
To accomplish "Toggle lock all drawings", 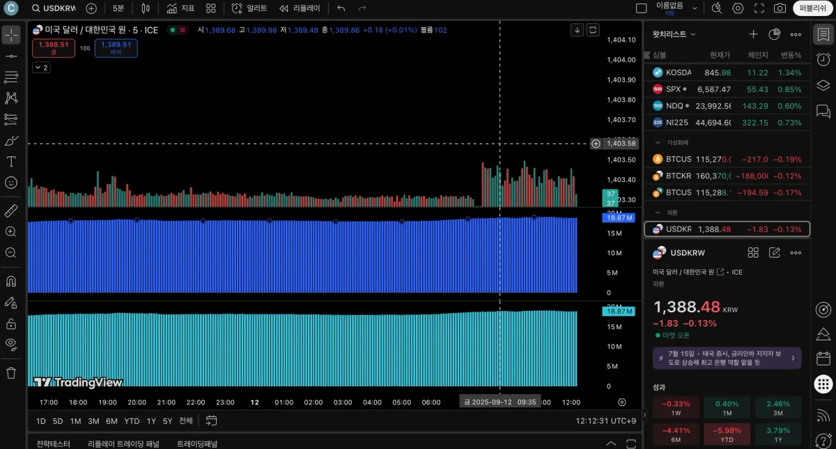I will 11,324.
